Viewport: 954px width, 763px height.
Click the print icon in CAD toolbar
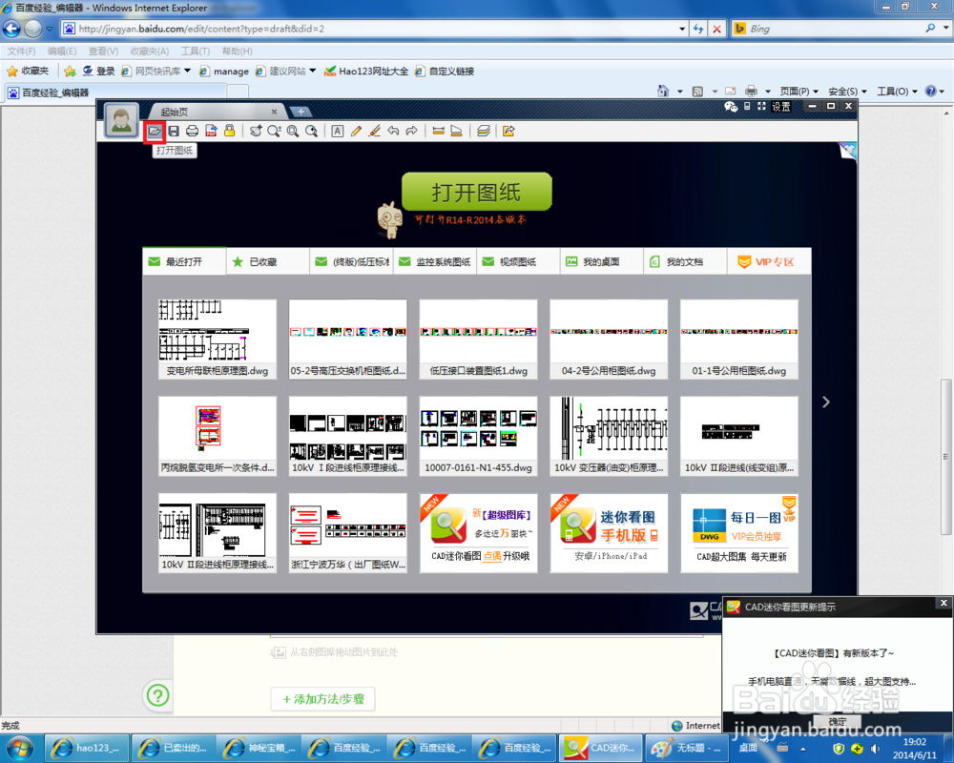[x=193, y=131]
